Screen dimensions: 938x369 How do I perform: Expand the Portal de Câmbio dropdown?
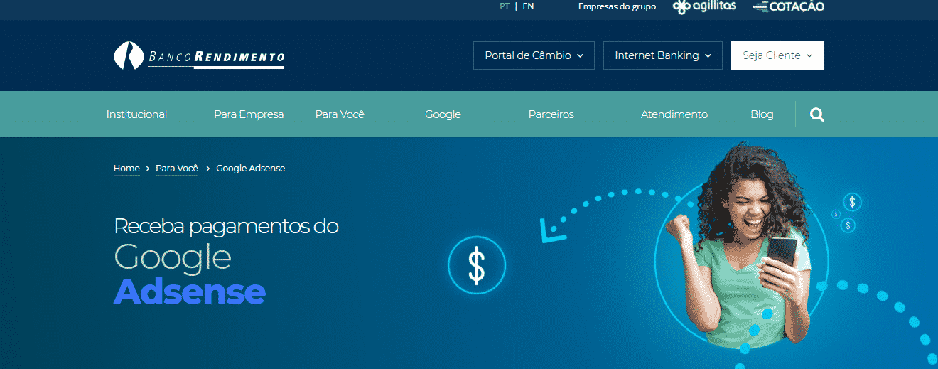tap(534, 55)
